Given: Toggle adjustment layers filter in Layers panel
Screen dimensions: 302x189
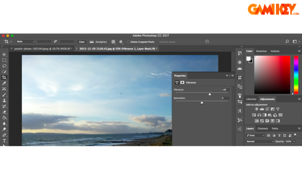Looking at the screenshot, I should pos(274,135).
